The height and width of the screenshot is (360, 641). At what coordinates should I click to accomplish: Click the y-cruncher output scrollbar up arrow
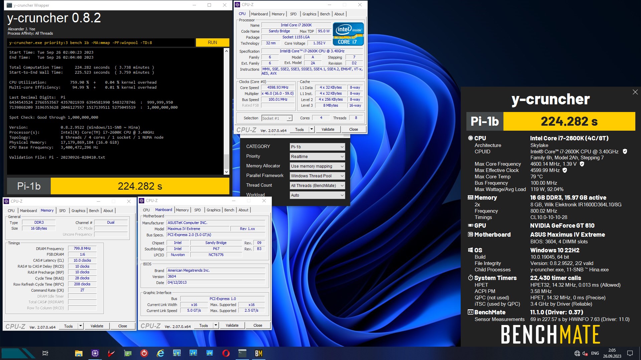(226, 51)
